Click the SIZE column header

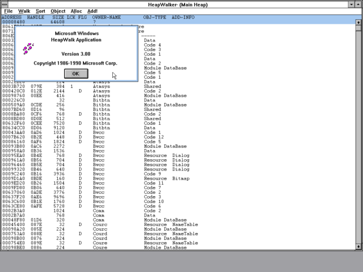[58, 18]
